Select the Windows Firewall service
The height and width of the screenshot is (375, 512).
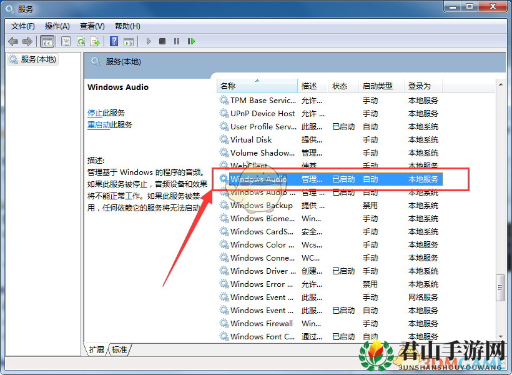click(x=330, y=323)
